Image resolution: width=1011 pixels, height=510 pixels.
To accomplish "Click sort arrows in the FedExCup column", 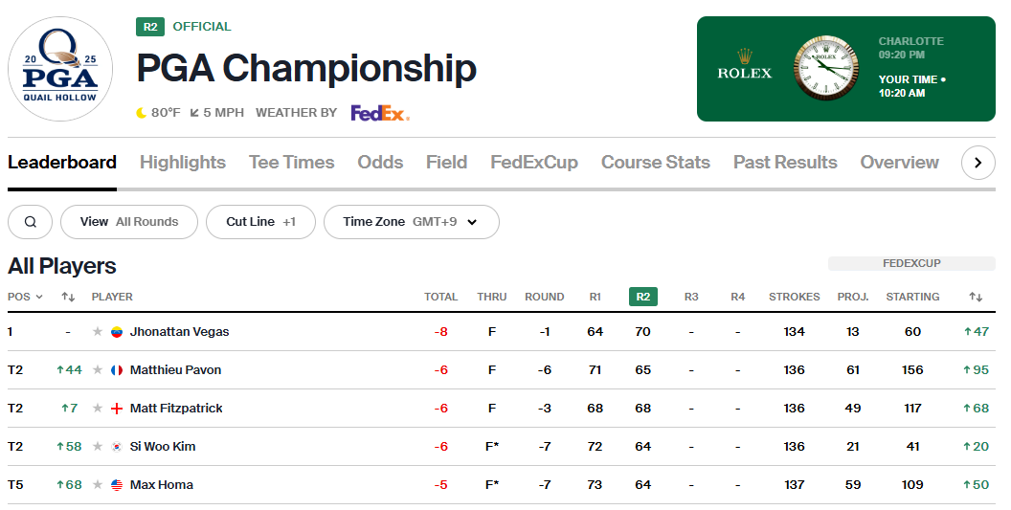I will (x=976, y=297).
